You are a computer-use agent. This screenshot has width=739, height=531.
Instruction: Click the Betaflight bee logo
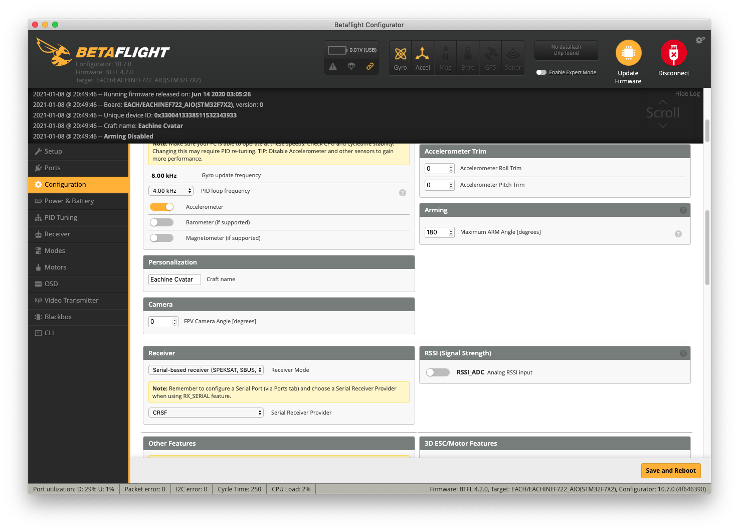(54, 52)
